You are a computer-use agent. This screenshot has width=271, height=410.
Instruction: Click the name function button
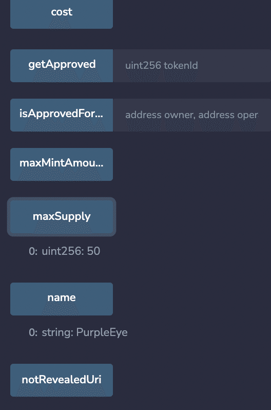(62, 299)
